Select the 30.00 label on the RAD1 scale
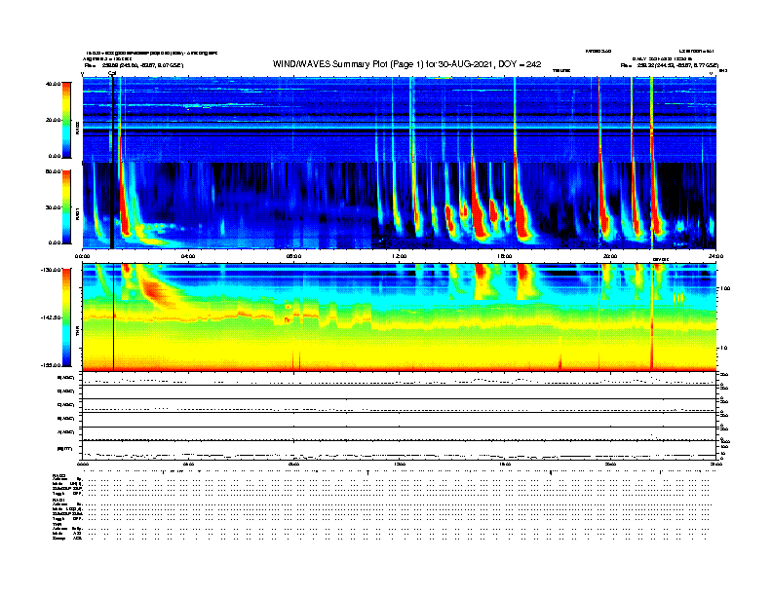The height and width of the screenshot is (596, 772). pyautogui.click(x=54, y=207)
